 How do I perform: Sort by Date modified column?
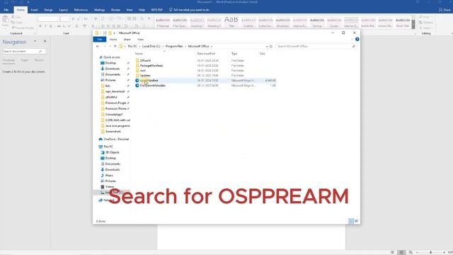pos(206,54)
